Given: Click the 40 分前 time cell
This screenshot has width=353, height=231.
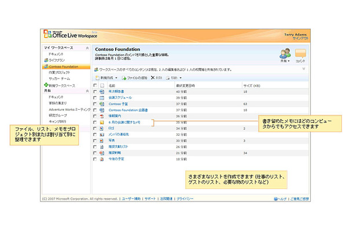Looking at the screenshot, I should click(x=182, y=92).
